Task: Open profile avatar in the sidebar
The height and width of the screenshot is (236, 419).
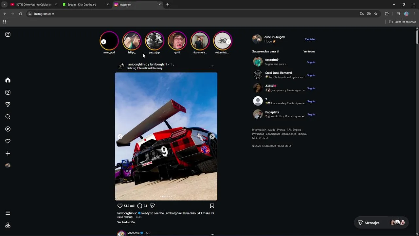Action: click(8, 166)
